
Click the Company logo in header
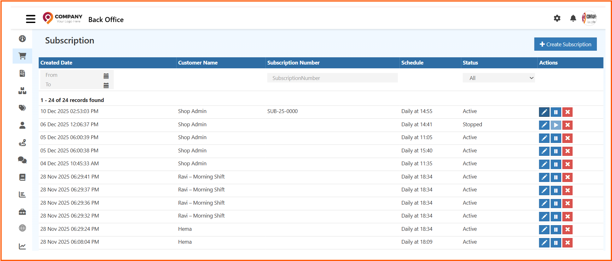point(62,18)
